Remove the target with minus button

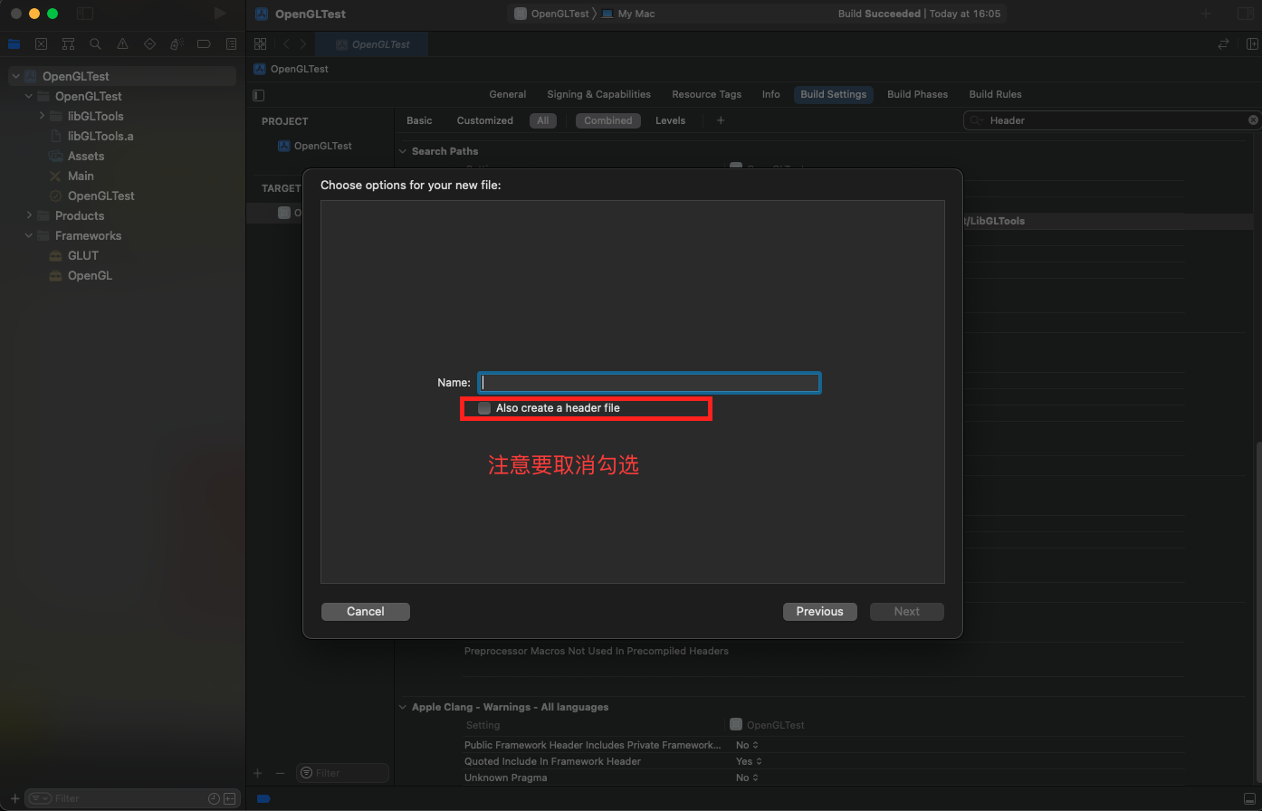click(x=280, y=773)
